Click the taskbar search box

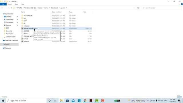26,100
